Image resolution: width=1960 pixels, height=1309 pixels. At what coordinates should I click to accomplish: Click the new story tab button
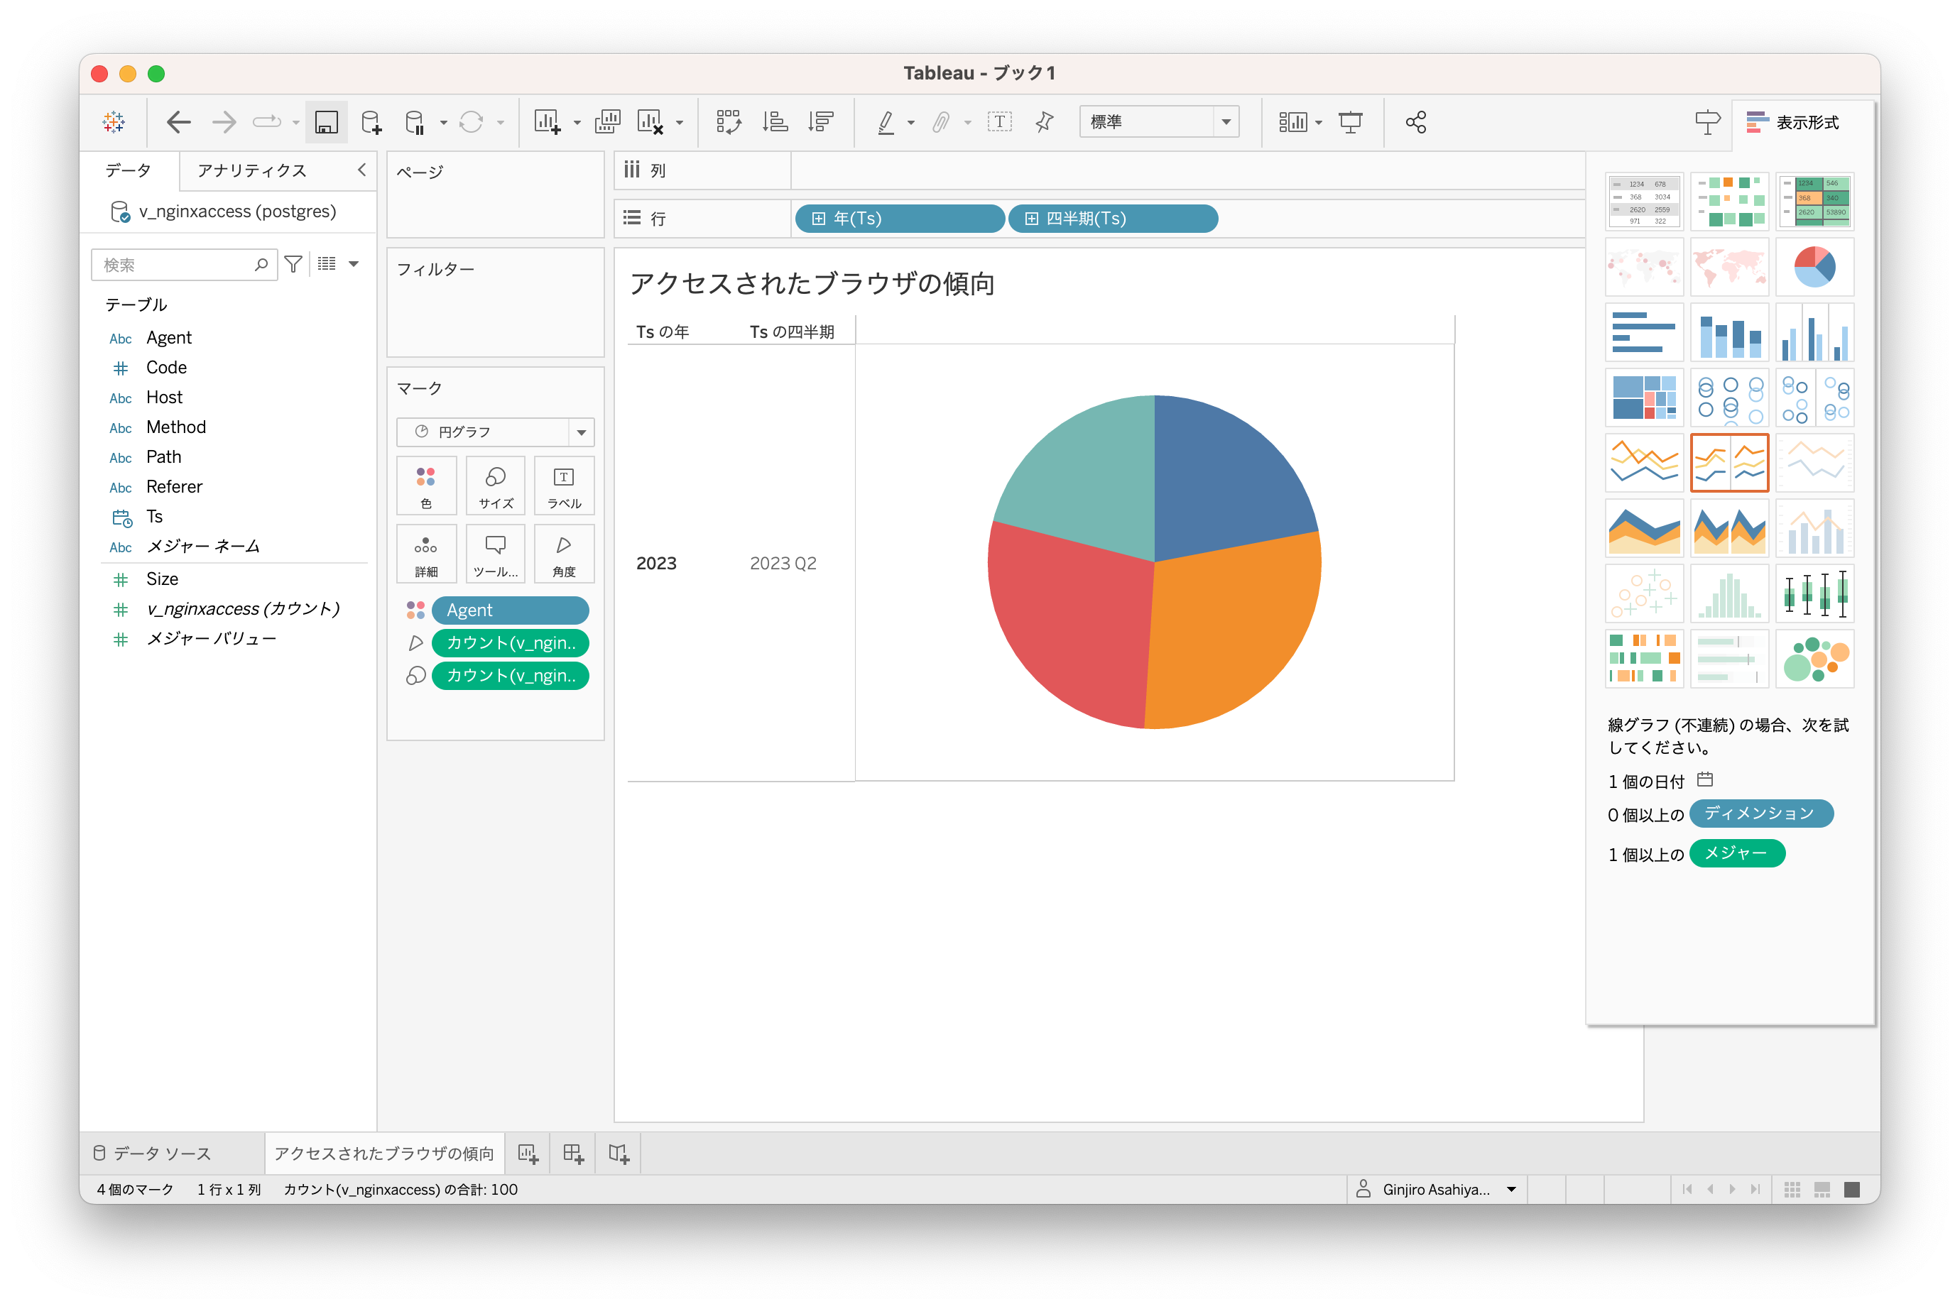point(618,1153)
